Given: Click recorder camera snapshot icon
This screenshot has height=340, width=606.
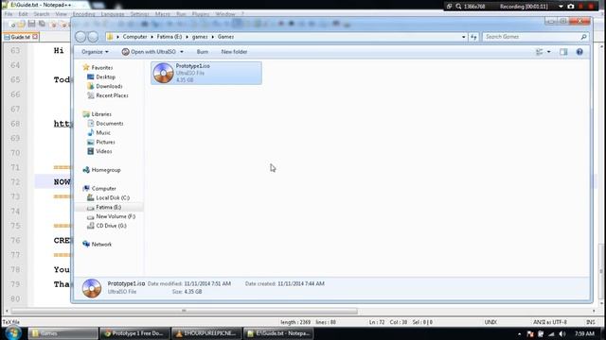Looking at the screenshot, I should tap(571, 7).
